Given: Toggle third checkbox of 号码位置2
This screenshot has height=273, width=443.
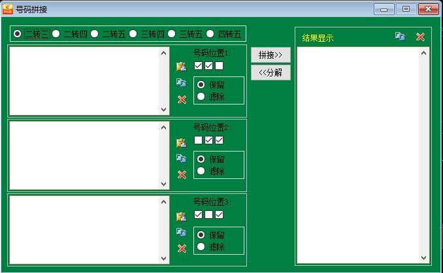Looking at the screenshot, I should (x=220, y=140).
